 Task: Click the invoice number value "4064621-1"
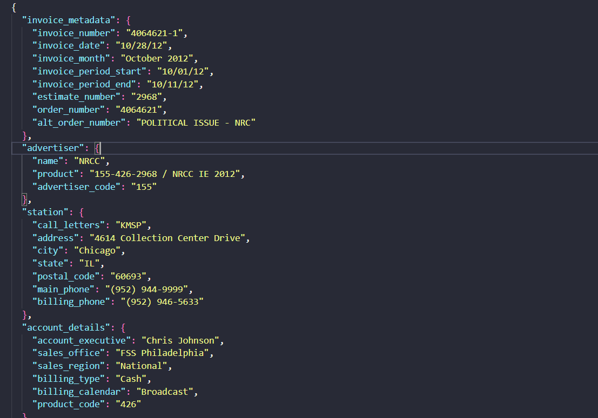click(x=154, y=33)
